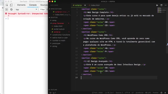This screenshot has width=168, height=94.
Task: Expand the array folder
Action: [54, 20]
